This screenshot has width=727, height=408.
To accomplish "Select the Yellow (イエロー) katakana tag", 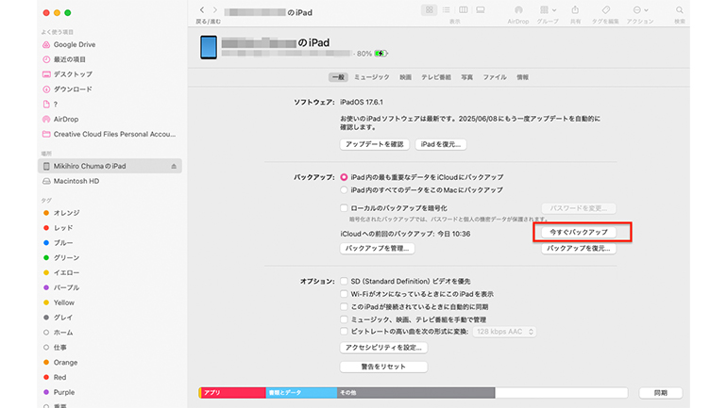I will 61,273.
